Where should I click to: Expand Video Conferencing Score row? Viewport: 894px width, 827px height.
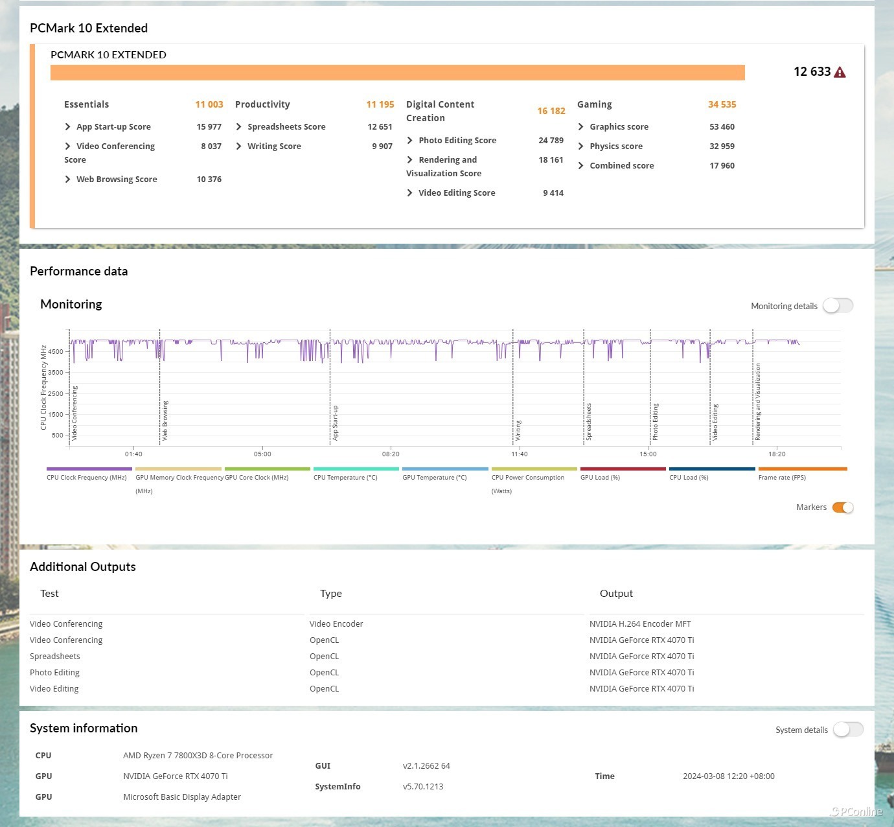68,146
